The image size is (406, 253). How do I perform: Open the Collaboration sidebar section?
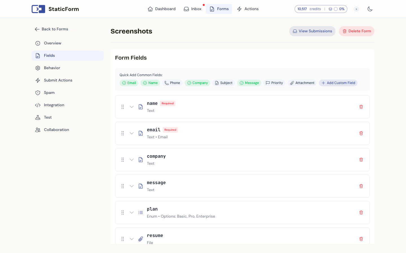point(68,130)
